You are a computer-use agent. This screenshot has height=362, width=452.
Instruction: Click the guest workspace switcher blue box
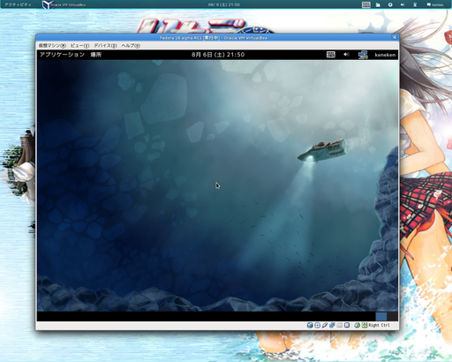click(381, 316)
